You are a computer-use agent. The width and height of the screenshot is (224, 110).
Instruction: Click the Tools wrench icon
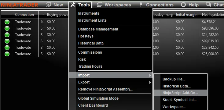tap(73, 5)
